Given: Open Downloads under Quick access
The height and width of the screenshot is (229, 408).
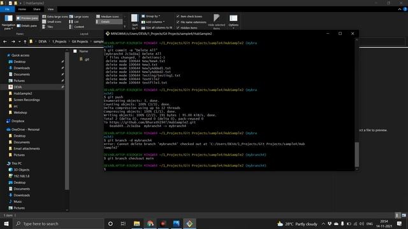Looking at the screenshot, I should [22, 68].
